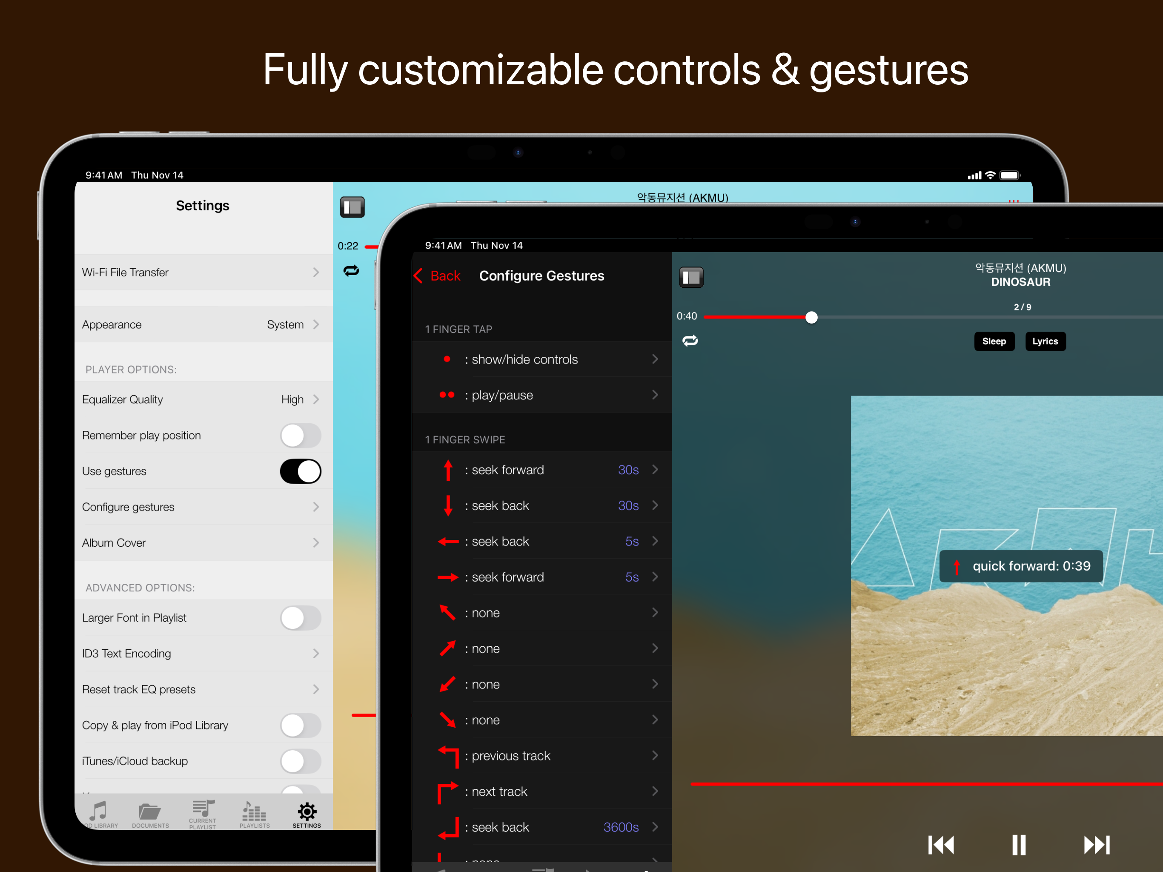Open ID3 Text Encoding options
The height and width of the screenshot is (872, 1163).
coord(203,654)
